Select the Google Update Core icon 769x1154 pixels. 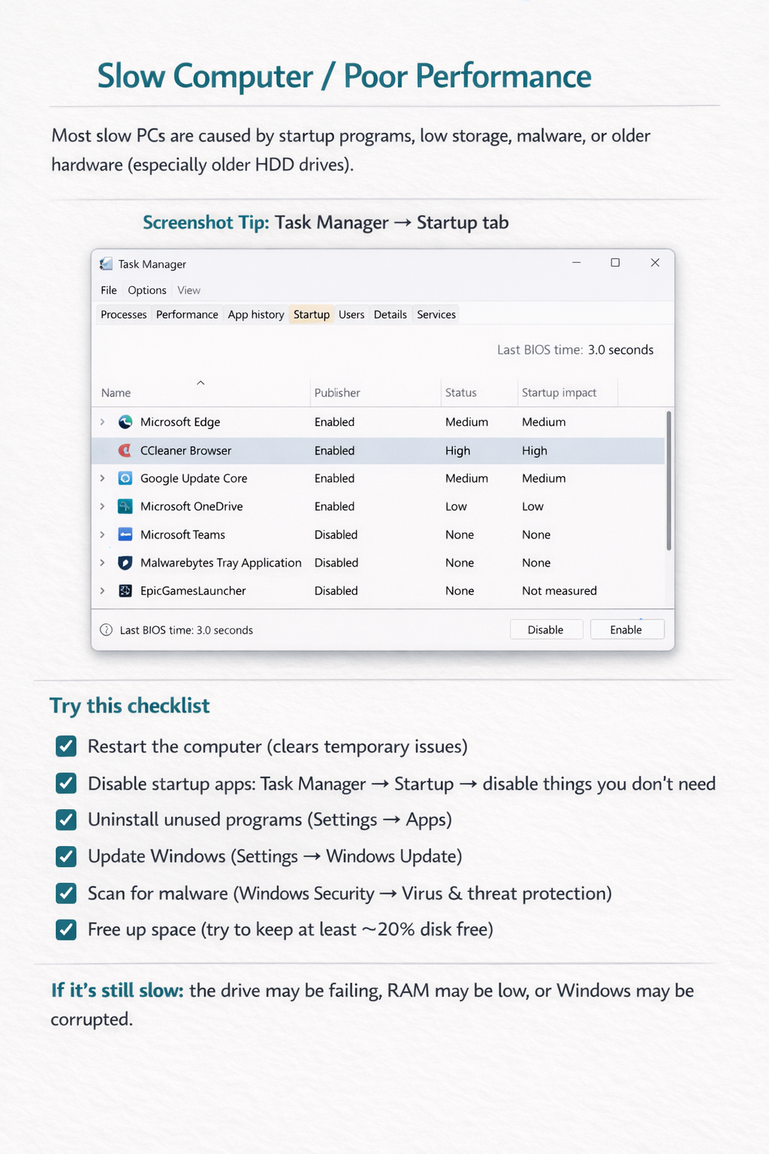point(124,478)
